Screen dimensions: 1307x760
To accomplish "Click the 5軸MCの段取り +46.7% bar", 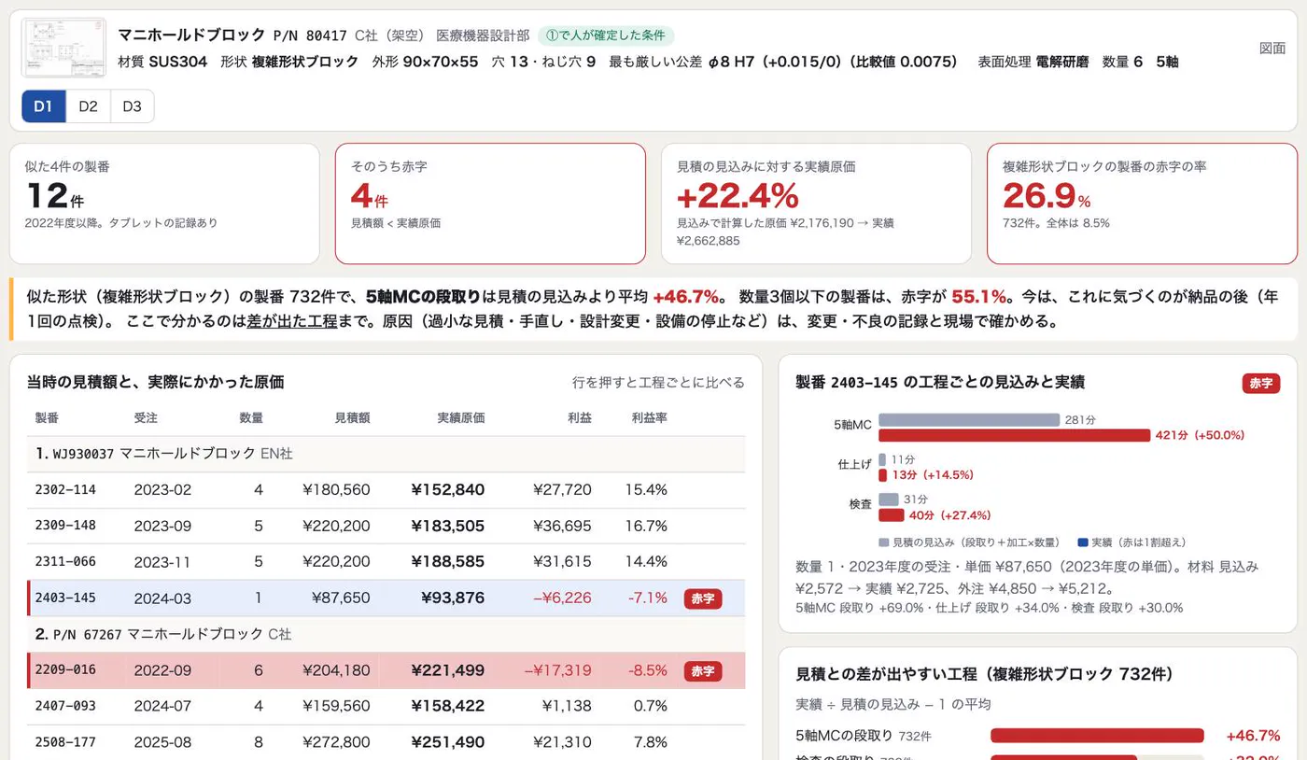I will click(1097, 736).
